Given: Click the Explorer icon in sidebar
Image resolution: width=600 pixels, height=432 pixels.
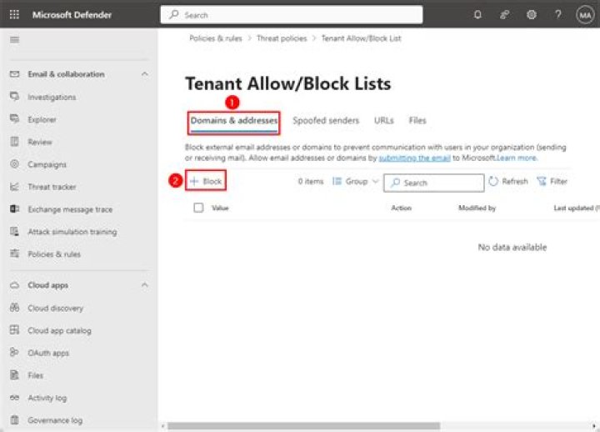Looking at the screenshot, I should (x=14, y=119).
